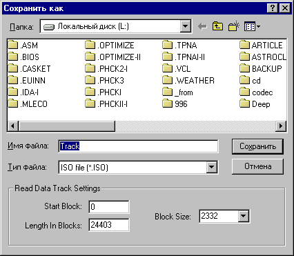The height and width of the screenshot is (256, 294).
Task: Select the .OPTIMIZE-II folder icon
Action: point(90,57)
